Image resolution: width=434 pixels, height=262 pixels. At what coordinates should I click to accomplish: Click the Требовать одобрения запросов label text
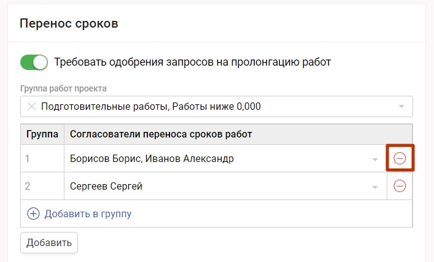click(x=192, y=62)
